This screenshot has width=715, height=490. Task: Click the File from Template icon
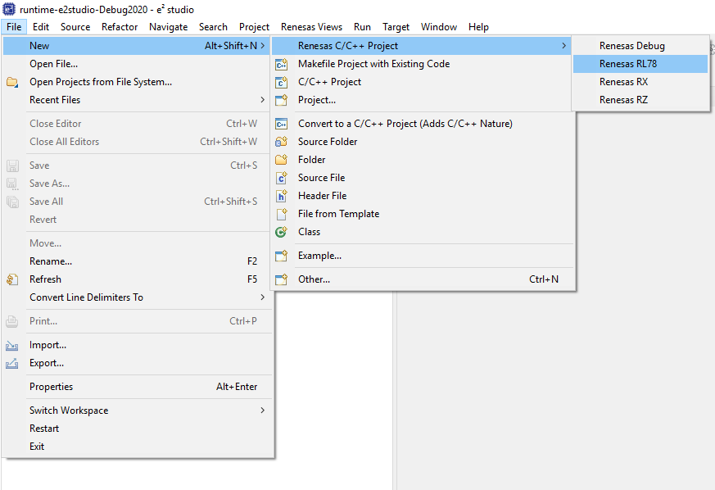(x=282, y=214)
